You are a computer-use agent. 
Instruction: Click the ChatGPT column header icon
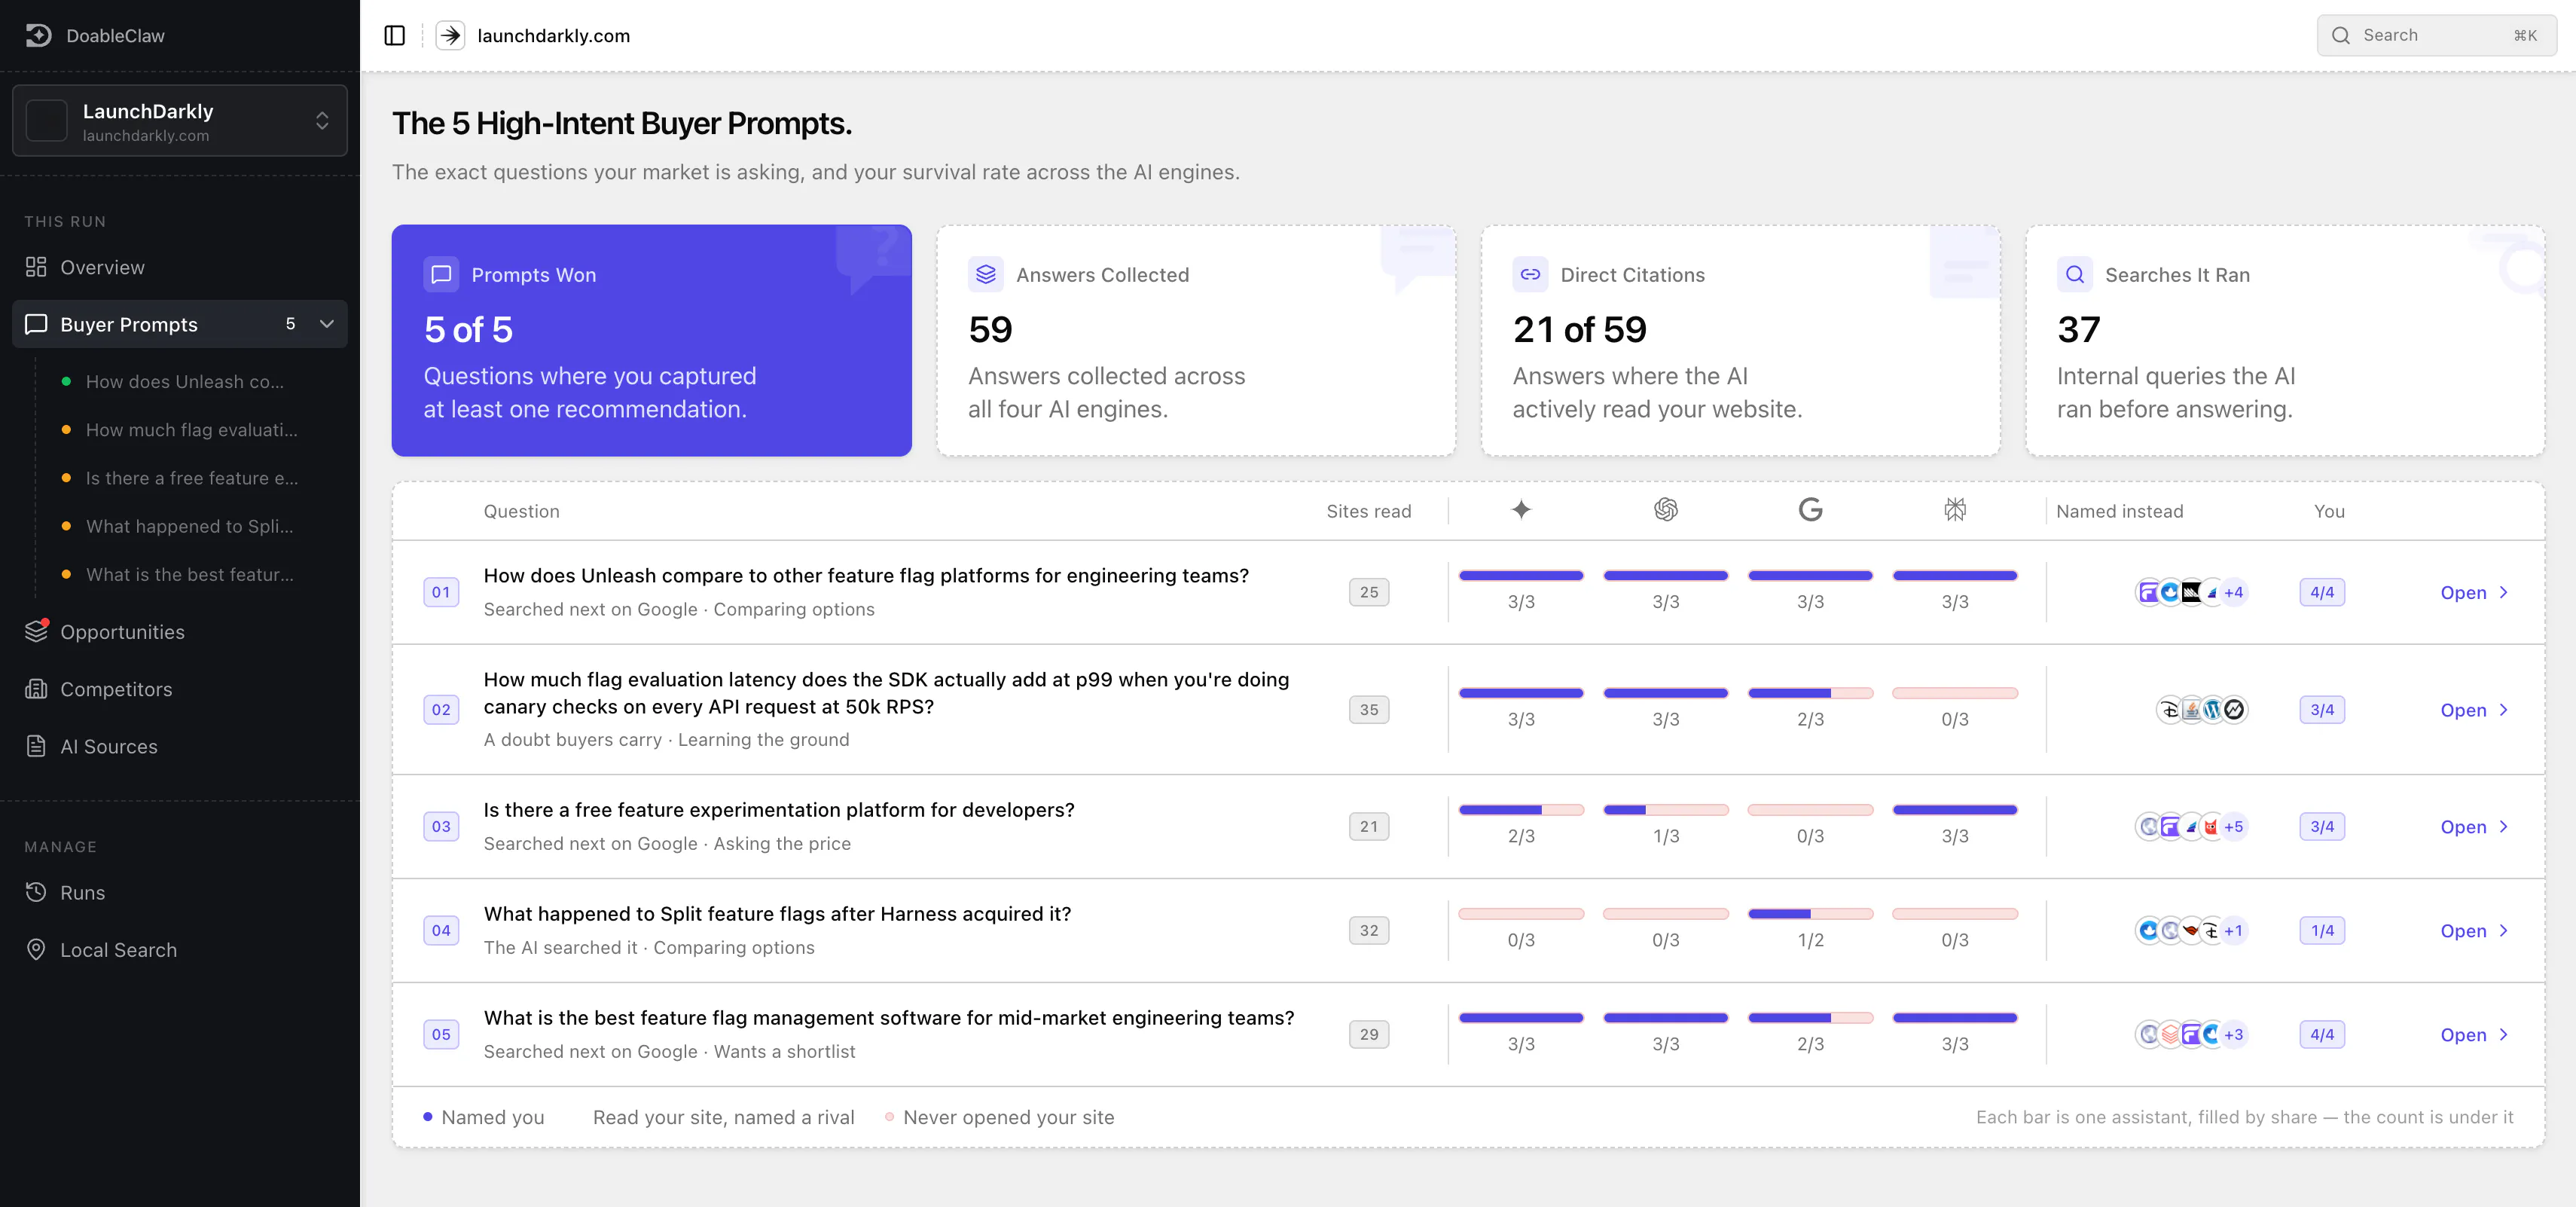click(x=1666, y=510)
